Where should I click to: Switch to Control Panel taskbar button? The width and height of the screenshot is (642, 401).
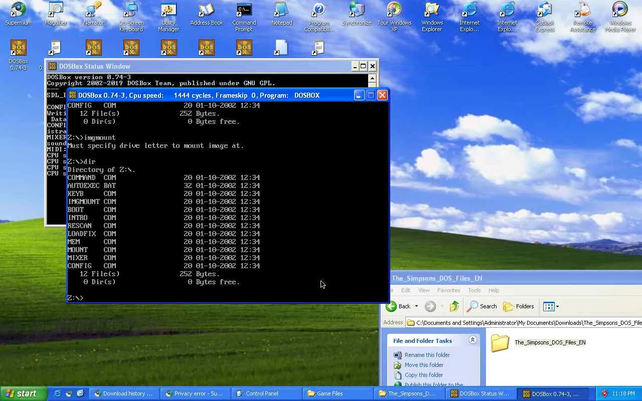267,393
